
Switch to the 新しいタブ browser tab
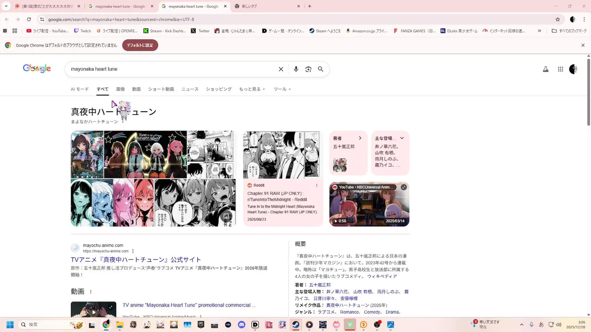pos(267,6)
